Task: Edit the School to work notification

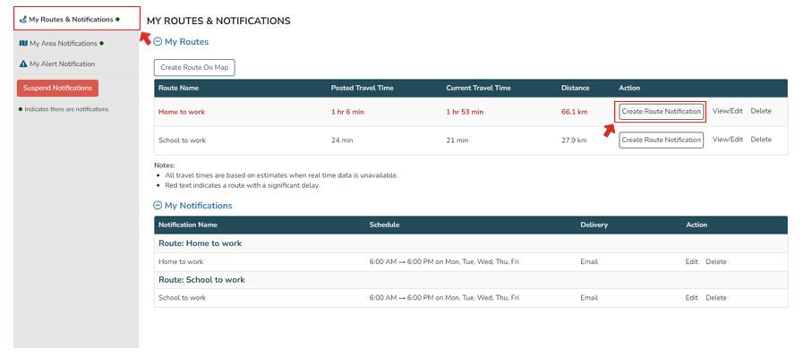Action: pyautogui.click(x=692, y=298)
